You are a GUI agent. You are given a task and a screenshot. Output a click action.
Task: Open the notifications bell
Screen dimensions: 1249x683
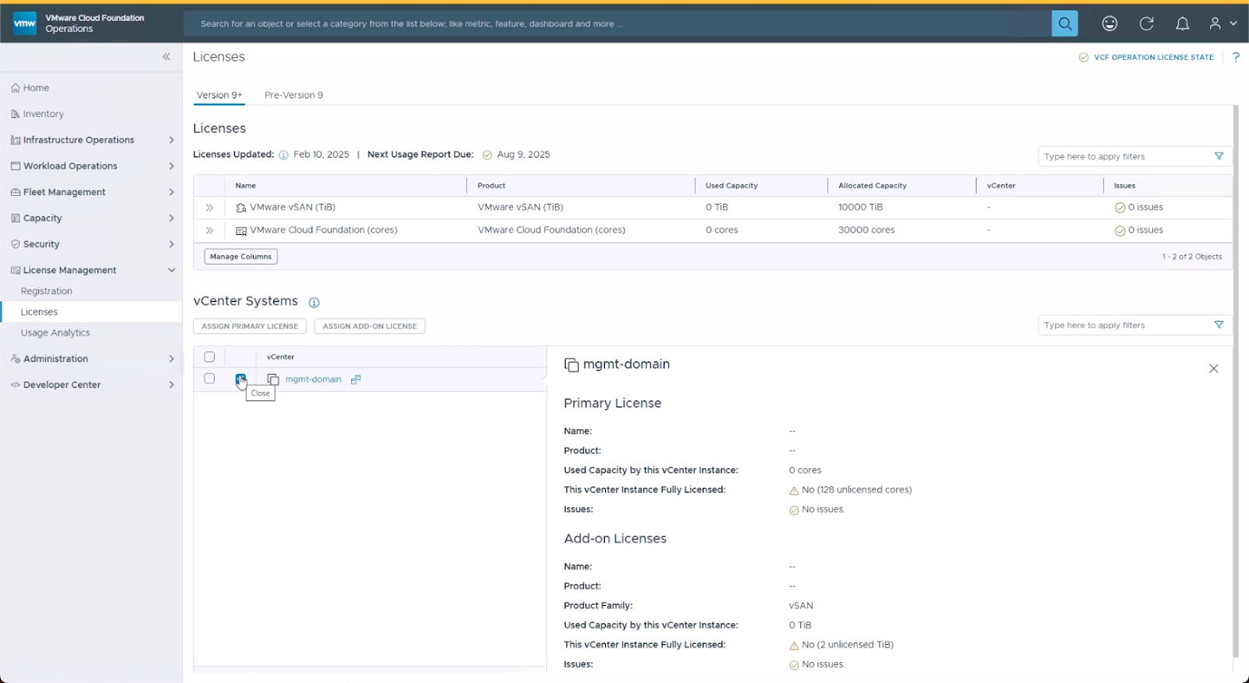pos(1183,23)
